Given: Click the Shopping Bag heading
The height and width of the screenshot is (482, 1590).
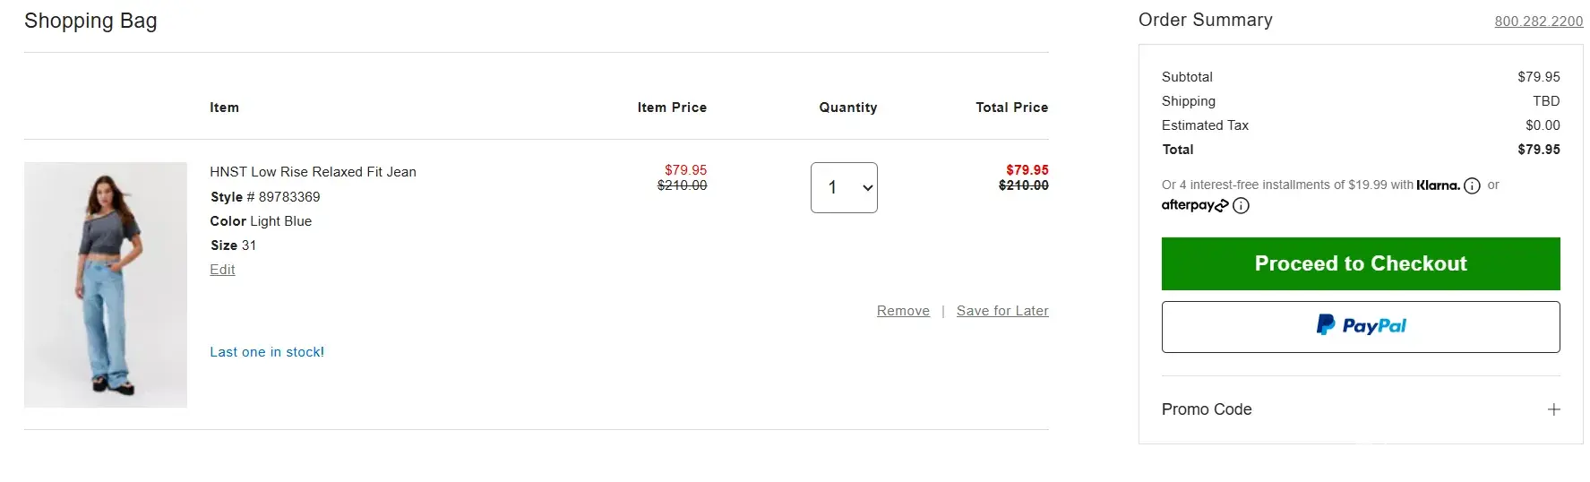Looking at the screenshot, I should [x=90, y=21].
